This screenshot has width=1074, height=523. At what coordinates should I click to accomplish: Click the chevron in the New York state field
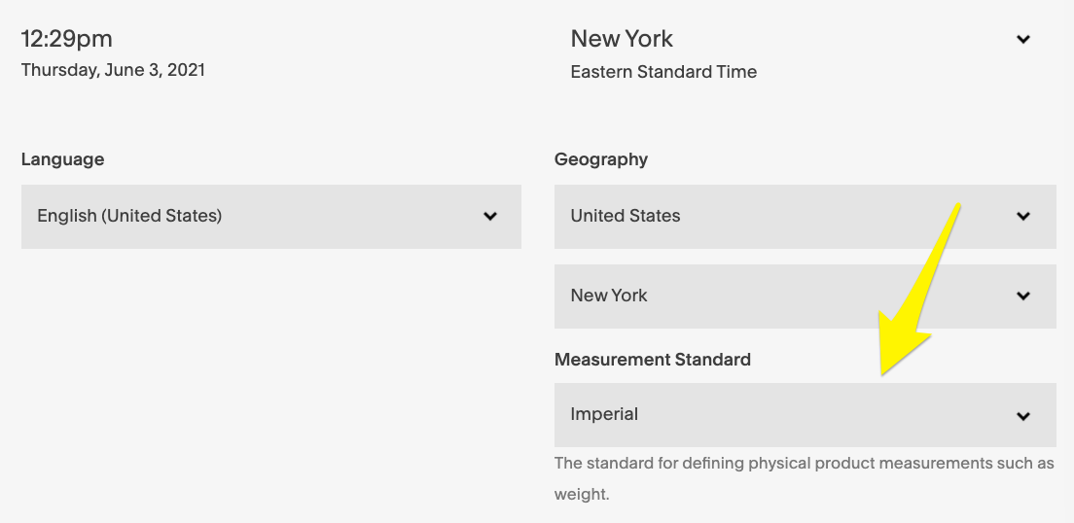(x=1022, y=296)
